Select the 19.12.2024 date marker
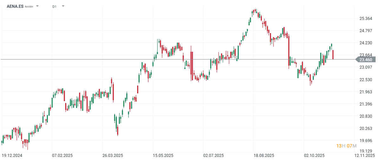This screenshot has height=161, width=380. pos(12,155)
